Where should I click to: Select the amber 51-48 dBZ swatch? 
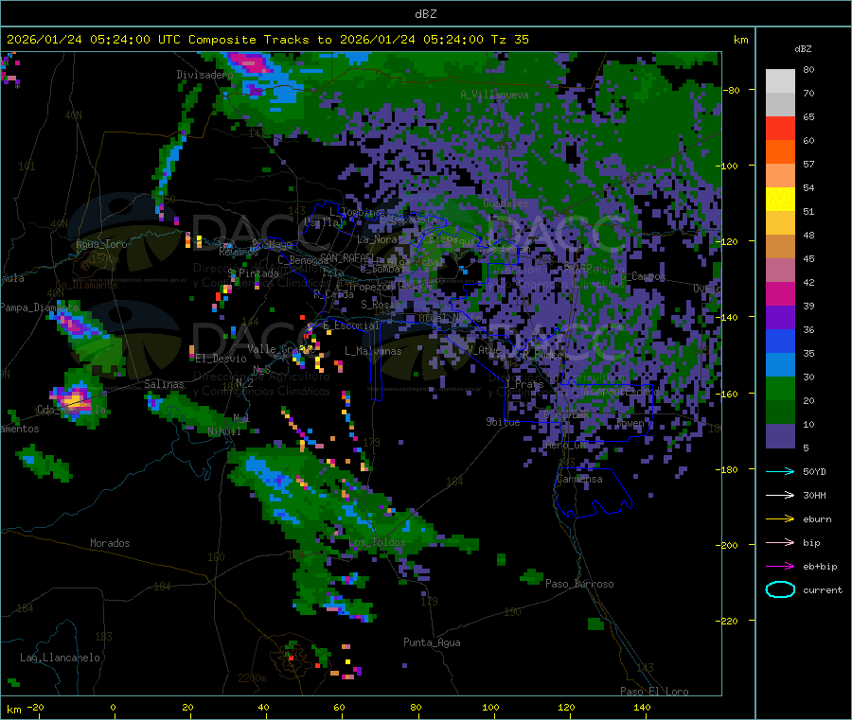click(x=780, y=223)
